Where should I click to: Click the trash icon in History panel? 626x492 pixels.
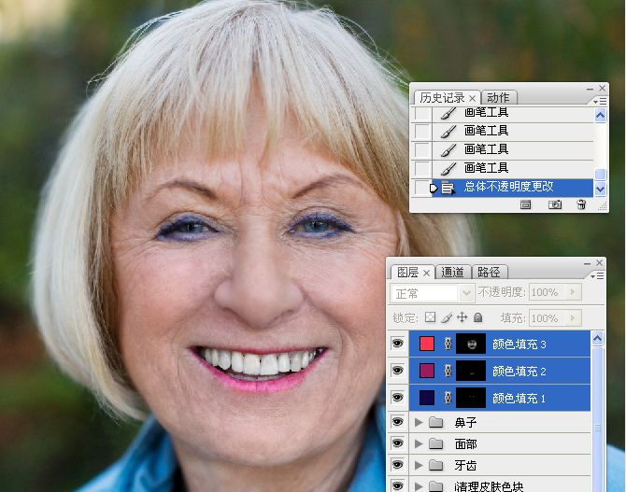coord(581,204)
